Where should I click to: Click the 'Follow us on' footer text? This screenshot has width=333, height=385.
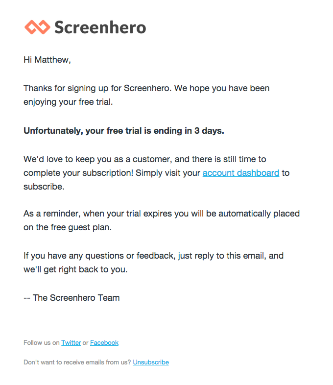pos(41,343)
